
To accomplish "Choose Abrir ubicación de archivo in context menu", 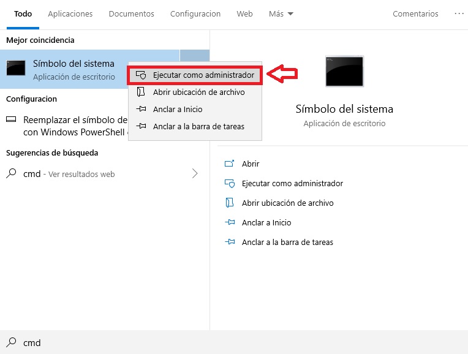I will pyautogui.click(x=195, y=92).
